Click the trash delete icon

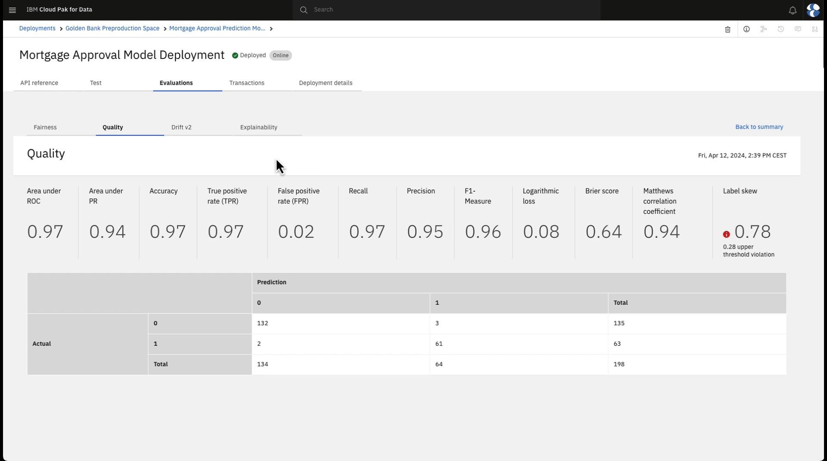[x=728, y=29]
